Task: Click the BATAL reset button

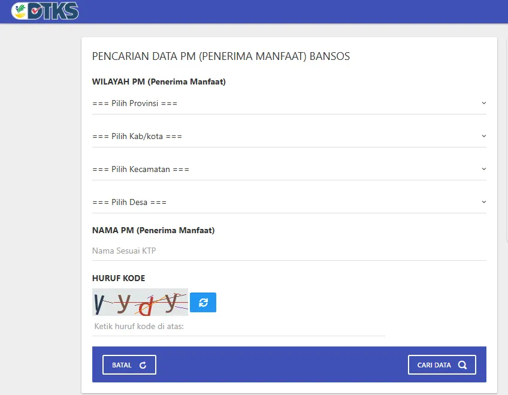Action: (129, 365)
